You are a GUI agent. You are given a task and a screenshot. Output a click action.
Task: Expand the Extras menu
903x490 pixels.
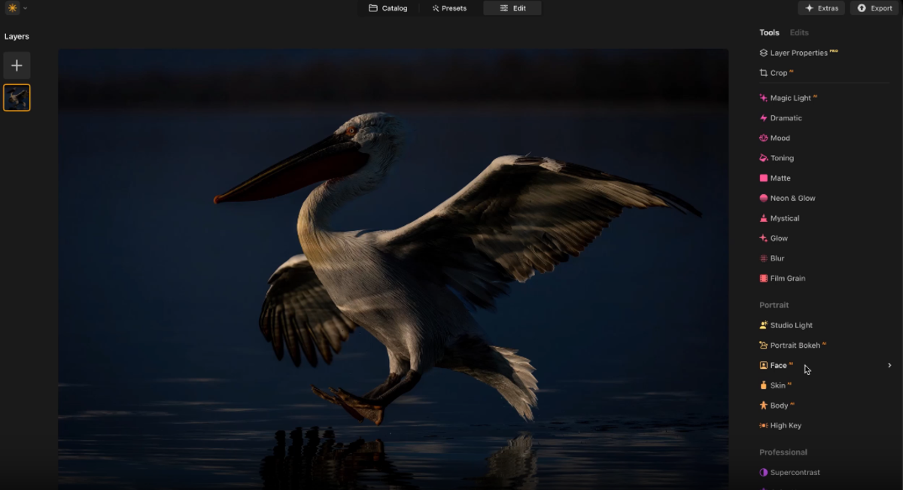(821, 8)
